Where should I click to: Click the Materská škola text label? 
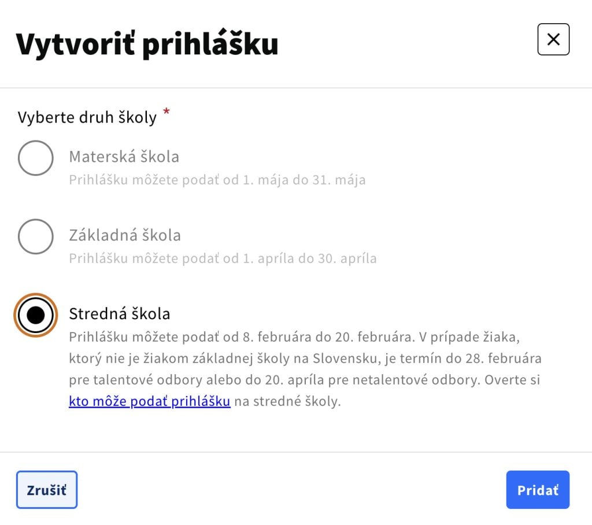124,156
